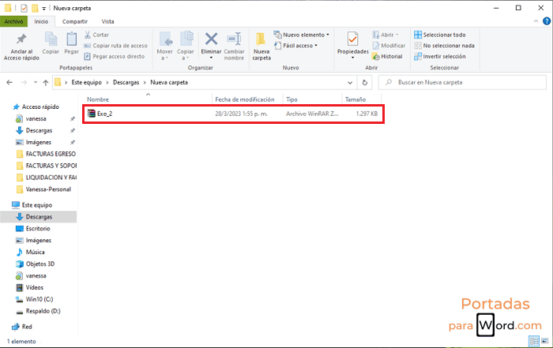
Task: Click the refresh button beside address bar
Action: click(x=369, y=82)
